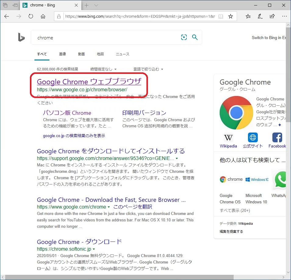This screenshot has height=280, width=291.
Task: Click 編集を提案する link
Action: click(x=231, y=231)
